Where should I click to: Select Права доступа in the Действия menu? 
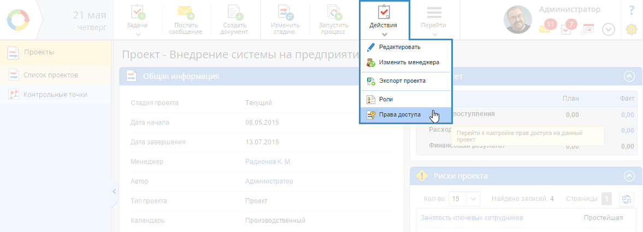point(399,115)
